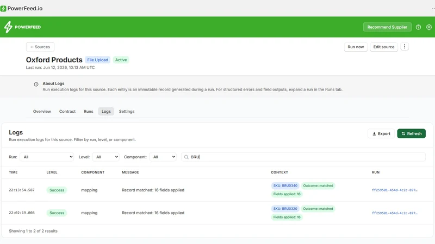The image size is (435, 244).
Task: Click 'Showing 1 to 2 of 2 results'
Action: click(x=33, y=231)
